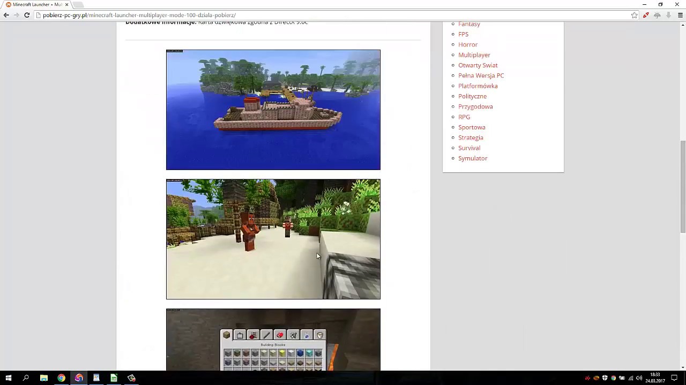Open the Fantasy category link
Screen dimensions: 686x385
click(469, 24)
